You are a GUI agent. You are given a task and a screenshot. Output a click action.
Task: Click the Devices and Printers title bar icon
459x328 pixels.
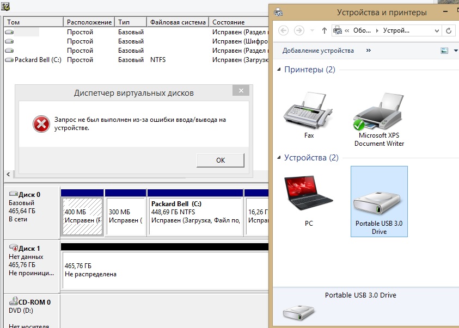pos(278,13)
